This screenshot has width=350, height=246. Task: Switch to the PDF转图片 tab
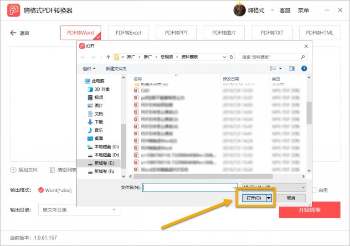point(224,33)
